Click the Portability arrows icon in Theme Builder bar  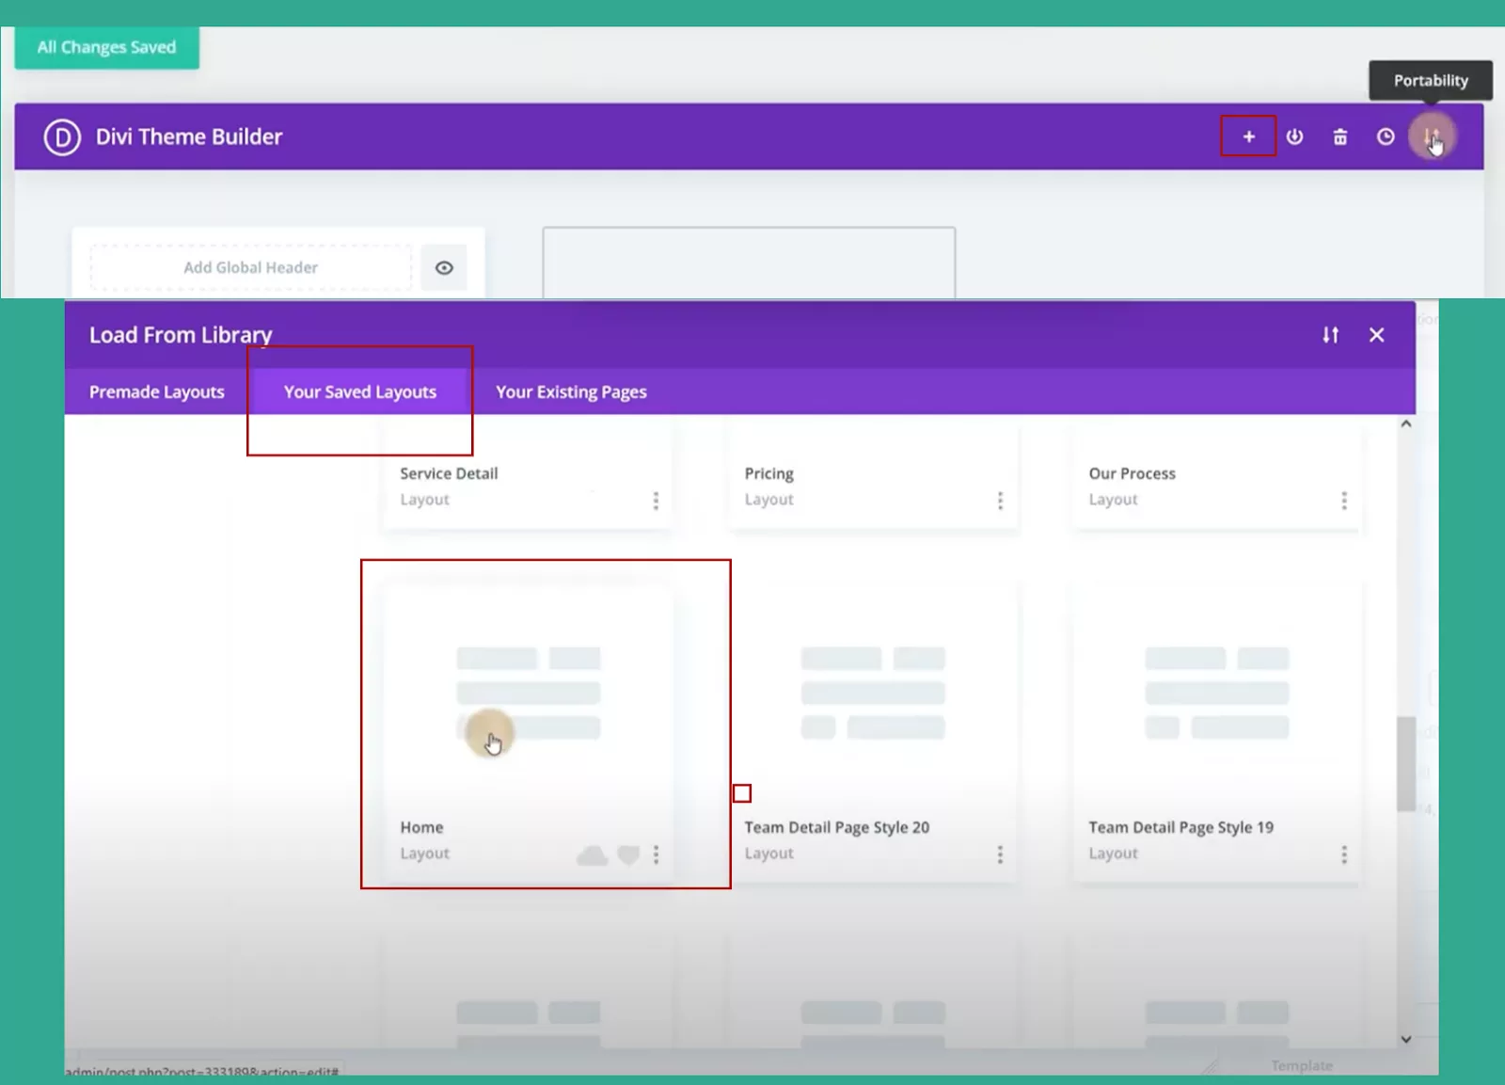click(x=1432, y=136)
